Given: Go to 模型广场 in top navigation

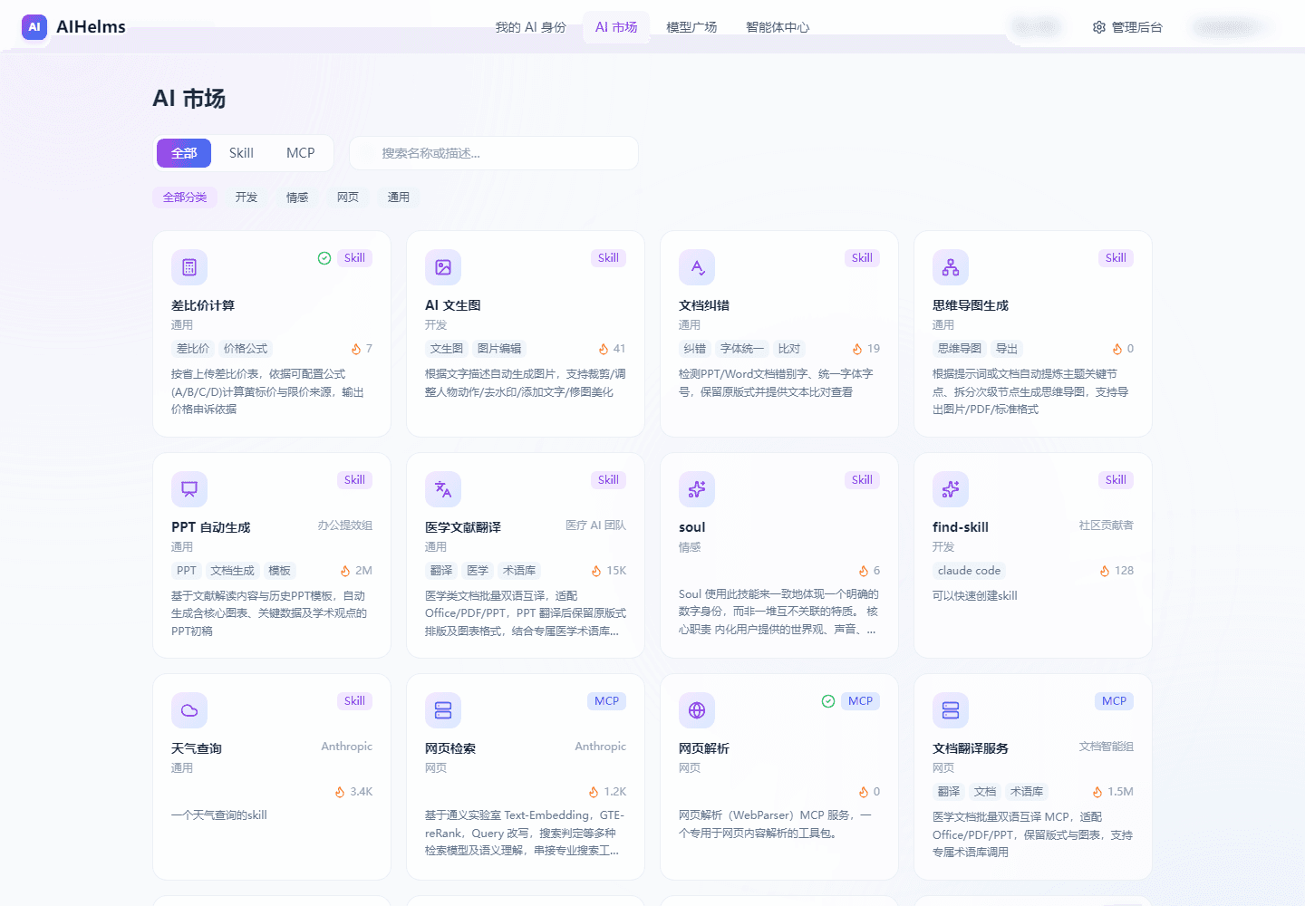Looking at the screenshot, I should coord(691,27).
